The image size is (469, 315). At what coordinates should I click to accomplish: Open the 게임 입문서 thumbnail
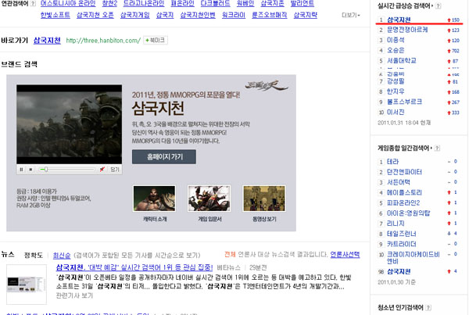point(202,200)
